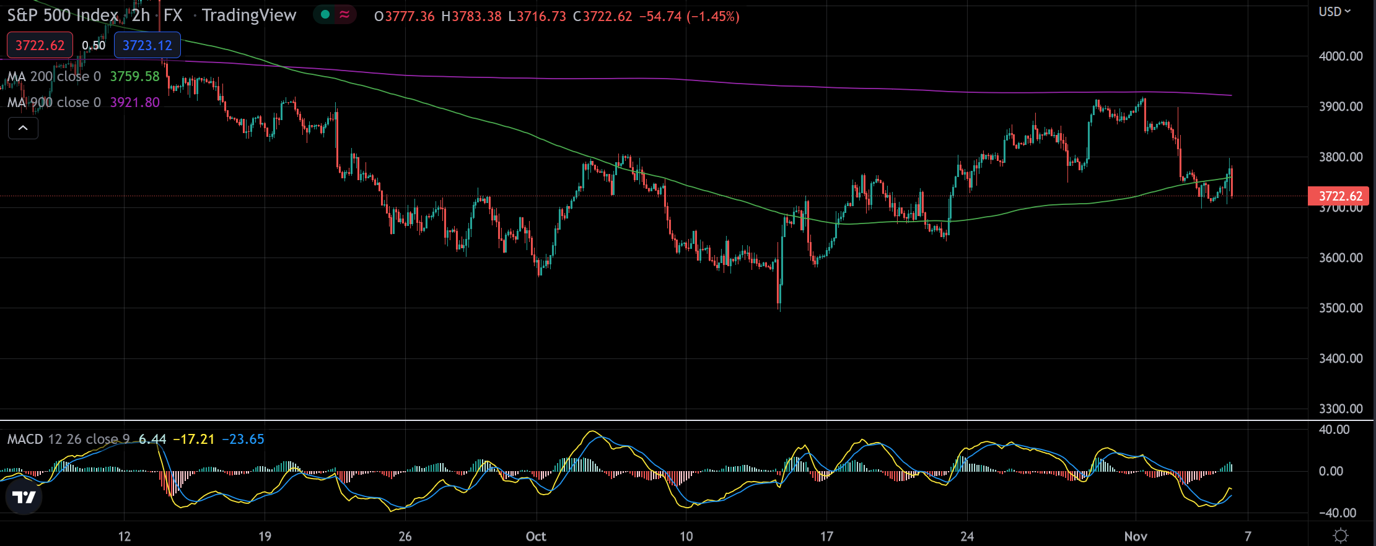Open the USD currency dropdown
Image resolution: width=1376 pixels, height=546 pixels.
pyautogui.click(x=1334, y=12)
